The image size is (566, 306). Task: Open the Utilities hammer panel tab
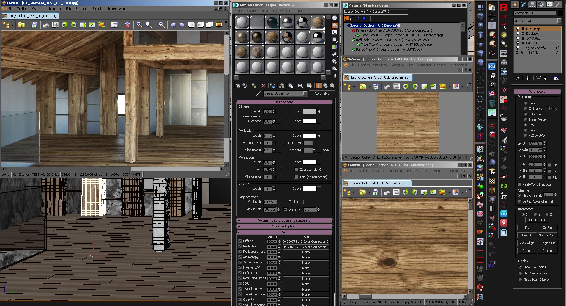click(x=558, y=5)
